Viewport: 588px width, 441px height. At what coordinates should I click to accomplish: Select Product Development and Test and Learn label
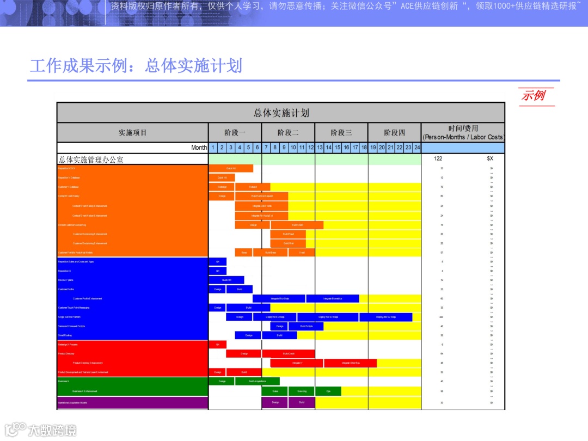[x=83, y=372]
